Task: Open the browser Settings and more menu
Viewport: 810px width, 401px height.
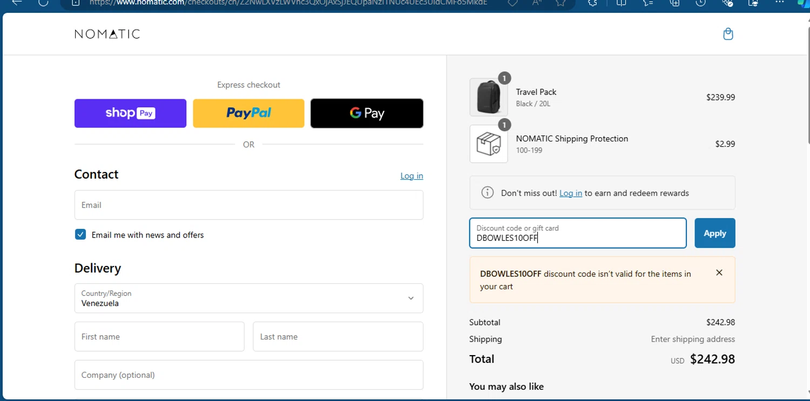Action: tap(779, 3)
